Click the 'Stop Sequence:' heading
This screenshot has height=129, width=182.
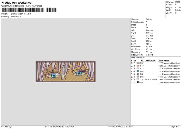point(138,58)
